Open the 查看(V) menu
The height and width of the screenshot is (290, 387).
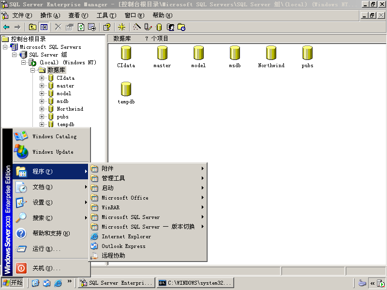pos(78,15)
